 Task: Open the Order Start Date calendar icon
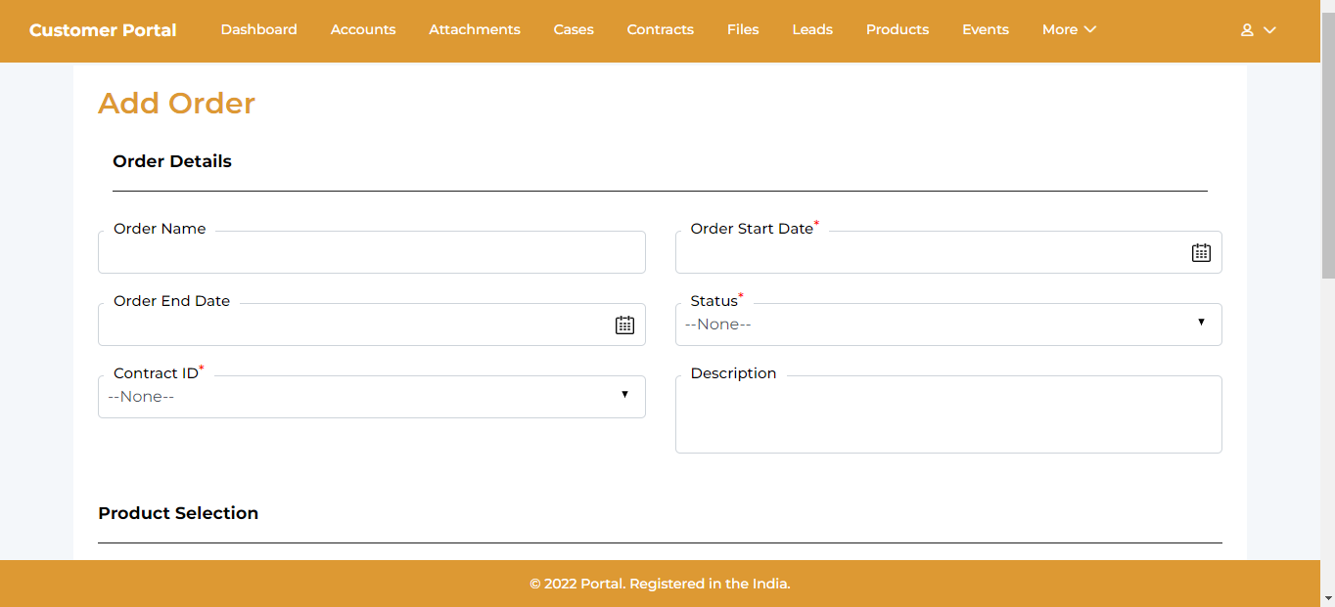[1201, 253]
